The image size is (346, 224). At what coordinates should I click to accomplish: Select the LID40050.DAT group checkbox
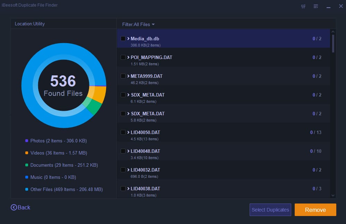(123, 132)
